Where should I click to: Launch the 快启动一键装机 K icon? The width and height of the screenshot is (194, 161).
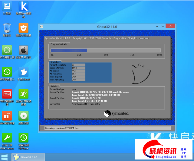23,7
